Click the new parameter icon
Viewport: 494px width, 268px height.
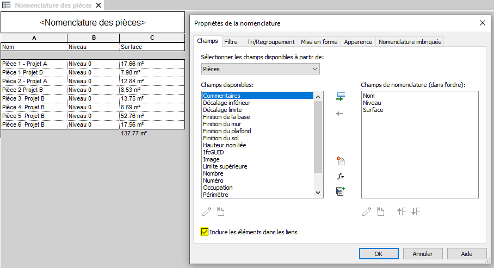coord(341,161)
